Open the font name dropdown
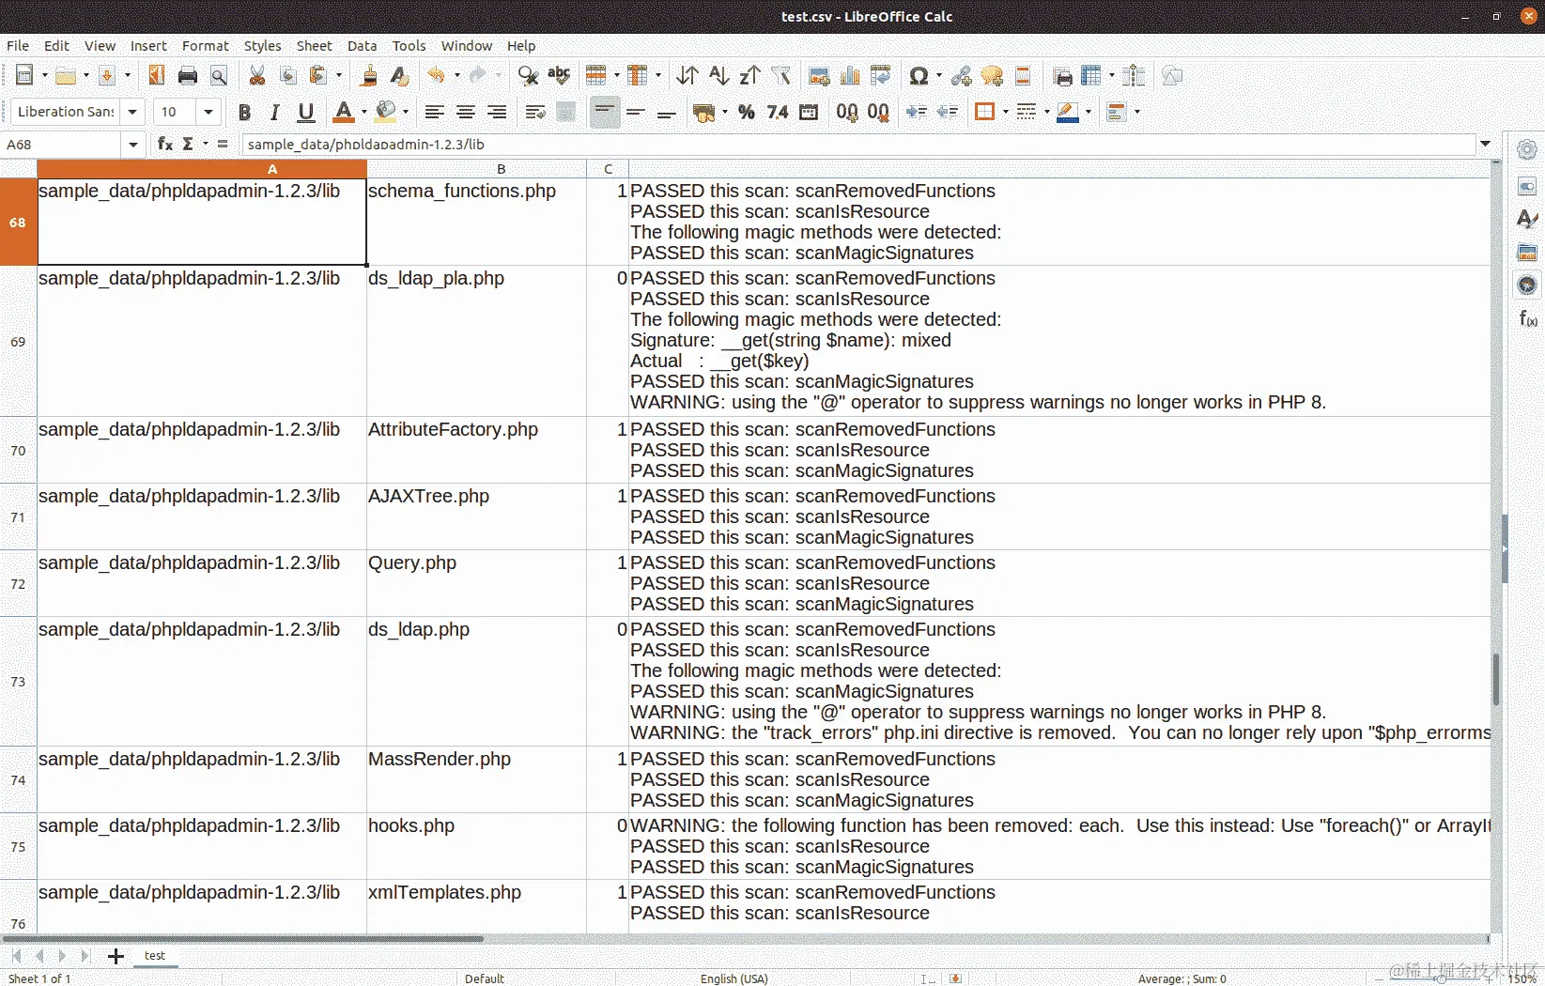This screenshot has height=986, width=1545. [132, 112]
